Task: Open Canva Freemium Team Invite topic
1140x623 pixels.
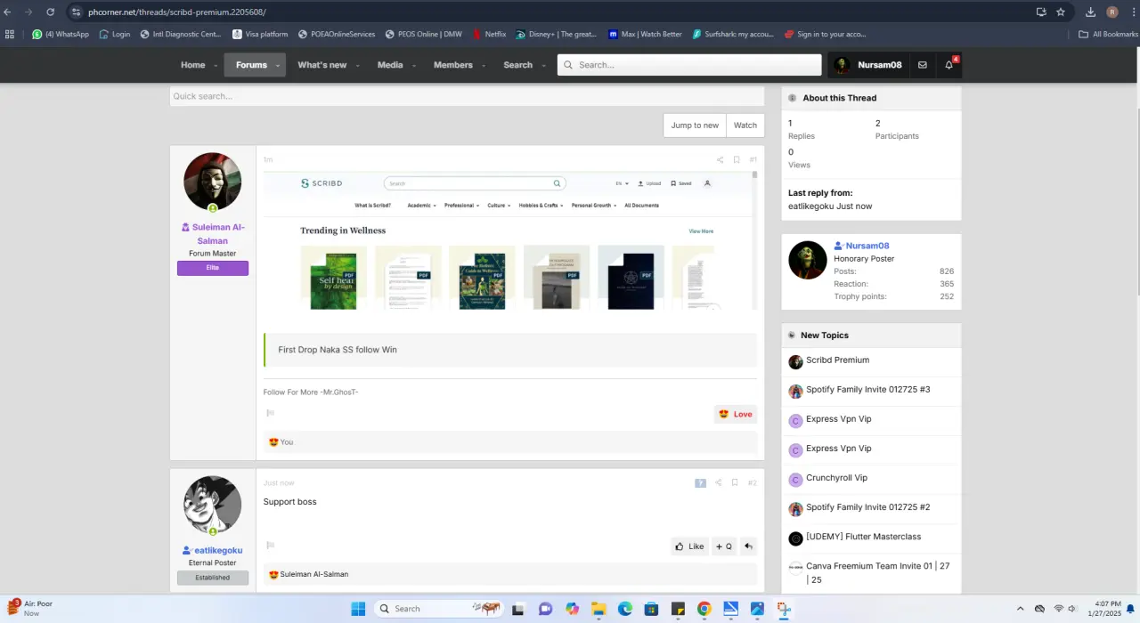Action: tap(877, 572)
